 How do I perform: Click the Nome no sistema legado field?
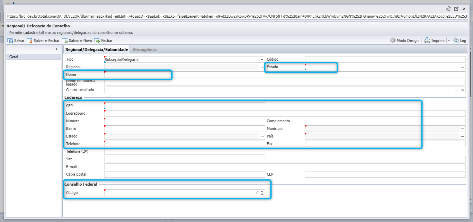(285, 82)
